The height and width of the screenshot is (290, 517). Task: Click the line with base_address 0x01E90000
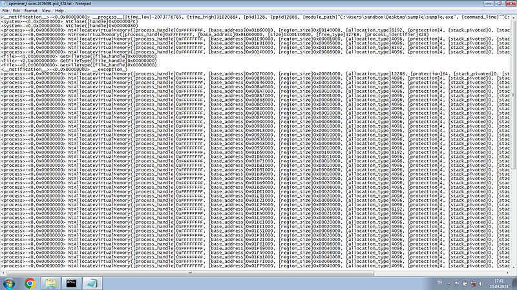255,39
